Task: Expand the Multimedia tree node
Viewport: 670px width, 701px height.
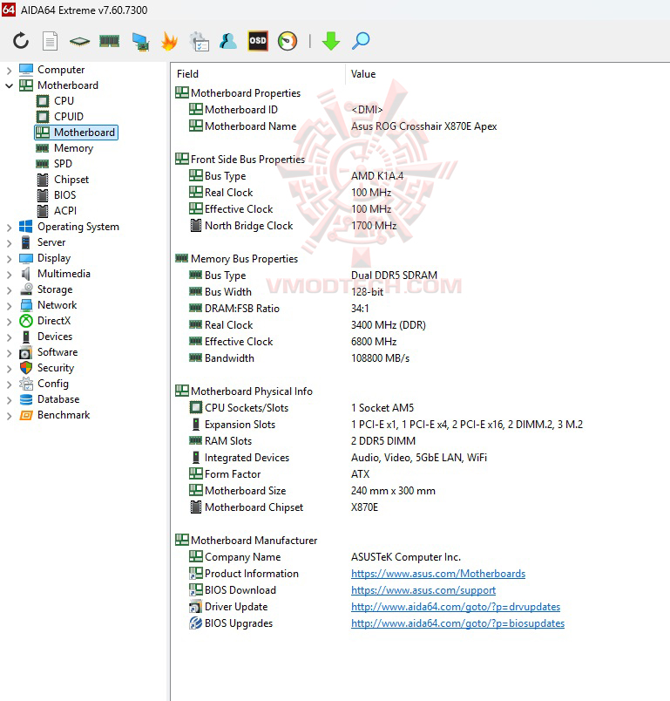Action: point(9,274)
